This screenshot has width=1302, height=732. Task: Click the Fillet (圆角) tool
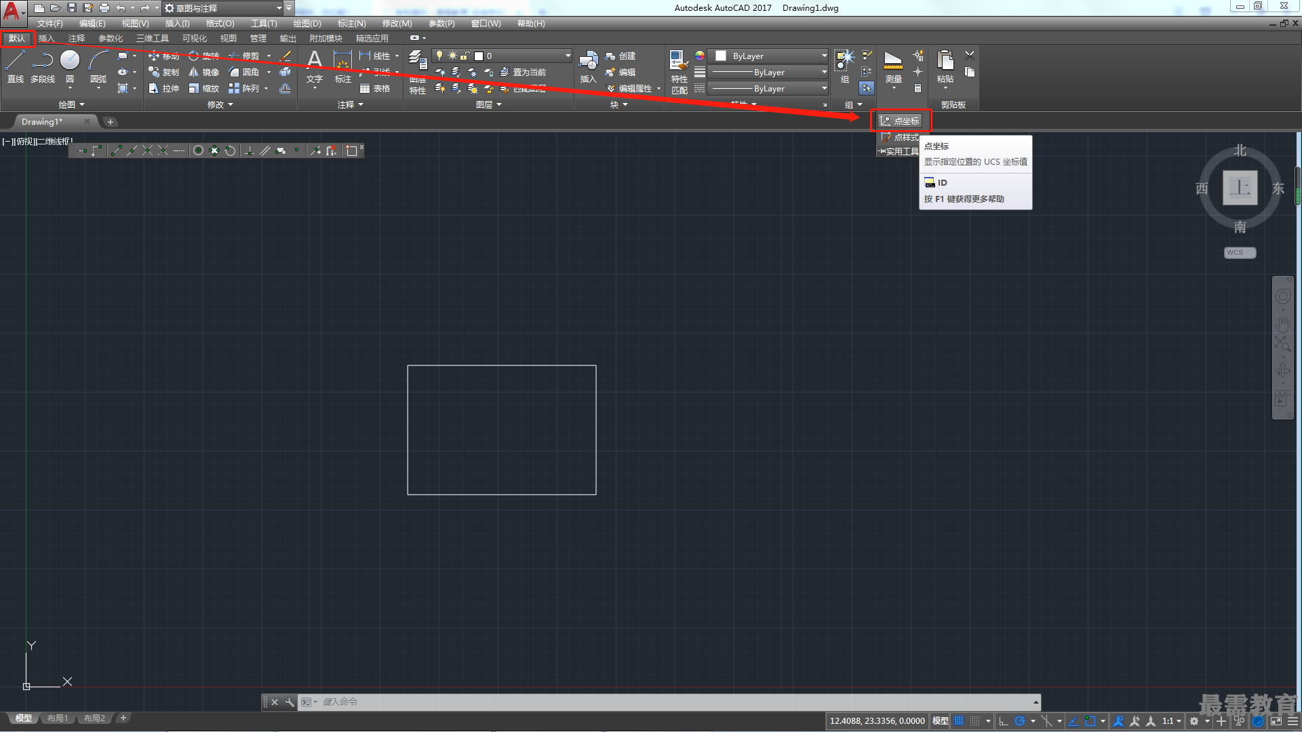tap(244, 72)
